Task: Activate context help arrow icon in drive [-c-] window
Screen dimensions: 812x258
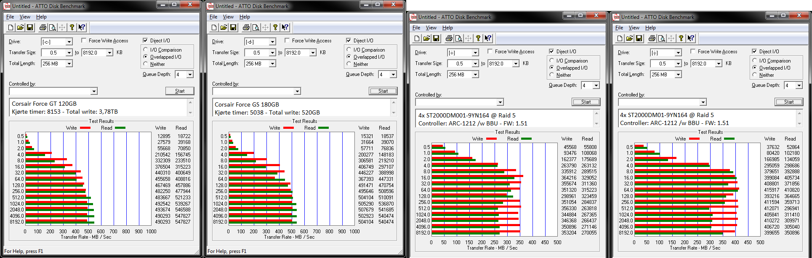Action: point(82,28)
